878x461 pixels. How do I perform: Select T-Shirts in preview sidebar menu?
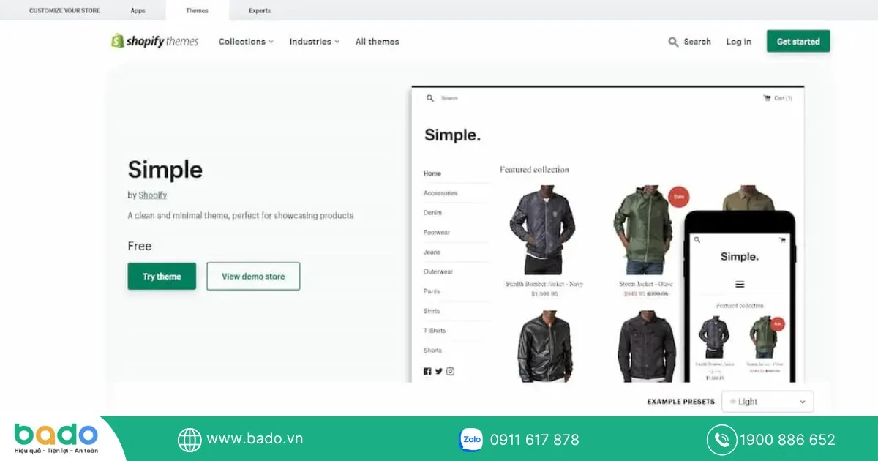click(x=435, y=331)
